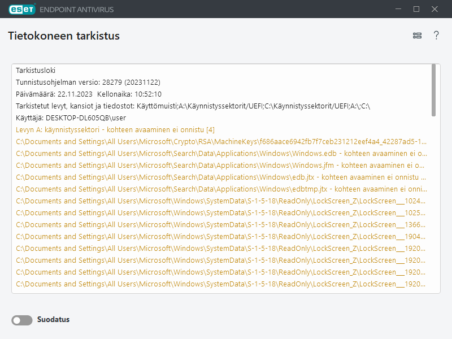The image size is (452, 339).
Task: Select the Tarkistusloki header line
Action: [x=36, y=71]
